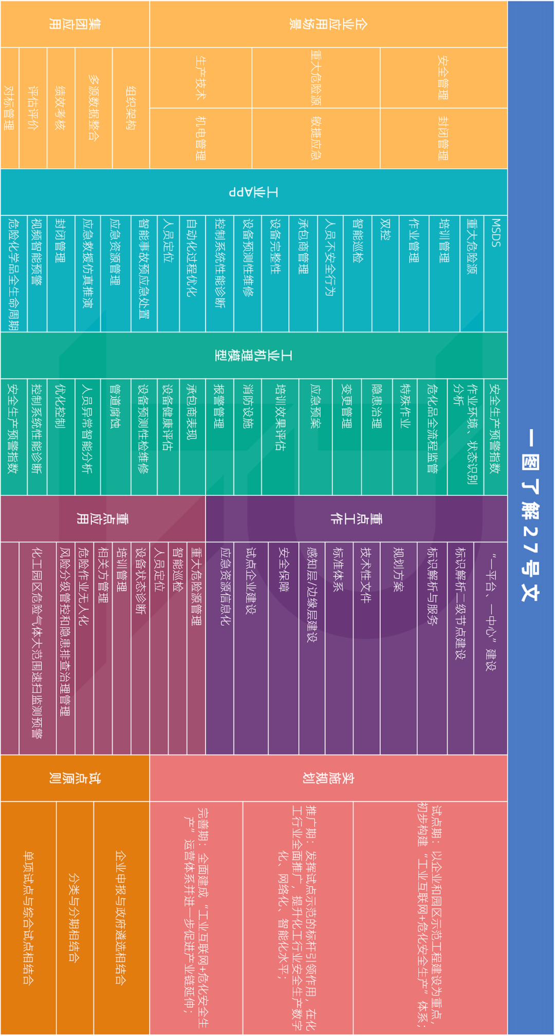The width and height of the screenshot is (555, 1036).
Task: Open the 工业APP section header
Action: point(253,192)
